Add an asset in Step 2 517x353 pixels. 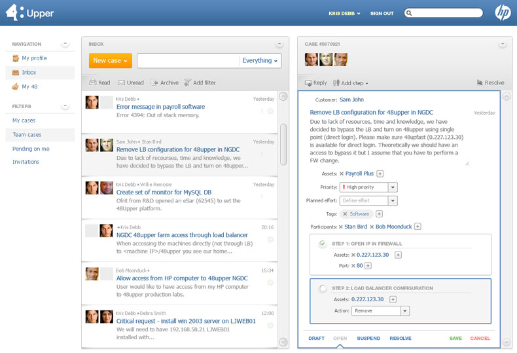393,299
